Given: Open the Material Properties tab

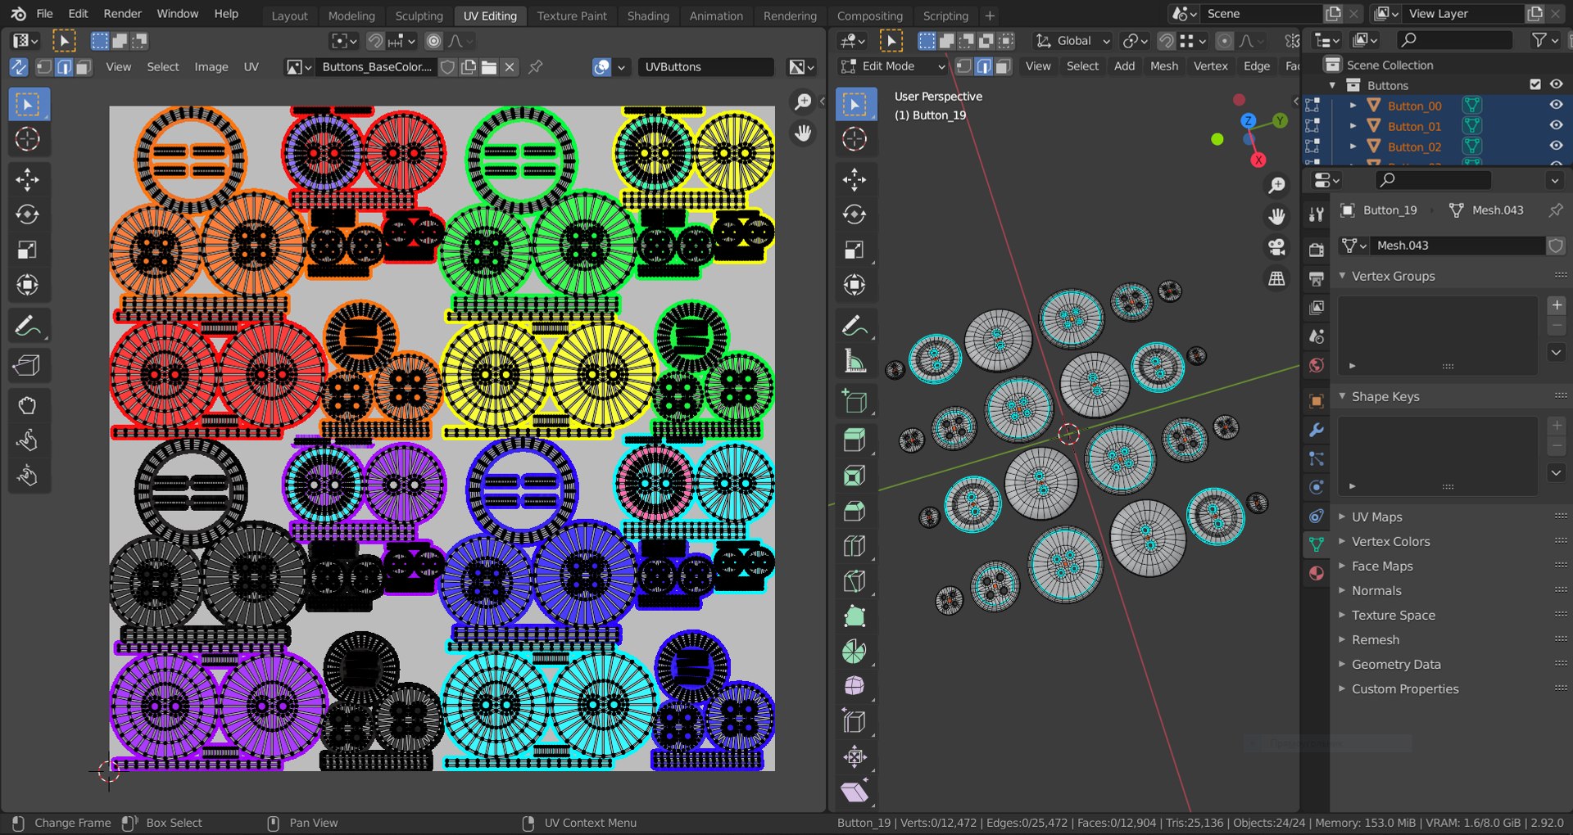Looking at the screenshot, I should (x=1316, y=573).
